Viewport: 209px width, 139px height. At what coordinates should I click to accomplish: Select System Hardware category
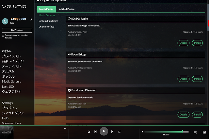(48, 21)
